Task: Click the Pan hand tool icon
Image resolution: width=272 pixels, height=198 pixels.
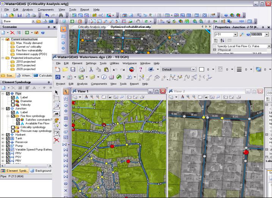Action: click(x=138, y=21)
